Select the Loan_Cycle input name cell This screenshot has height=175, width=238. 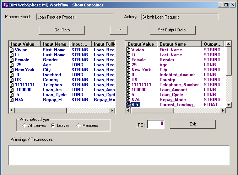[x=55, y=95]
